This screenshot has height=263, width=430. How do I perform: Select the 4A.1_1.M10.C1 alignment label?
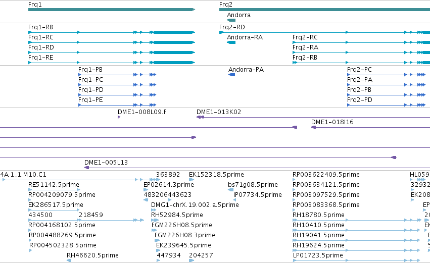(23, 175)
